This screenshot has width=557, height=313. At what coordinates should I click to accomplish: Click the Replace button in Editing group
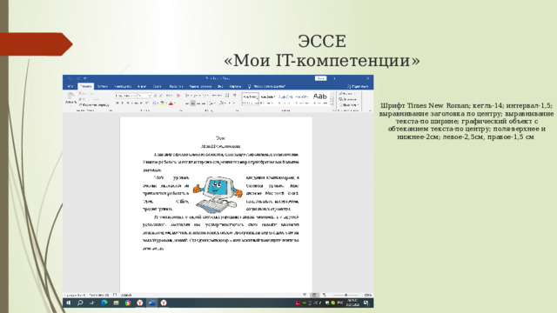[x=348, y=99]
